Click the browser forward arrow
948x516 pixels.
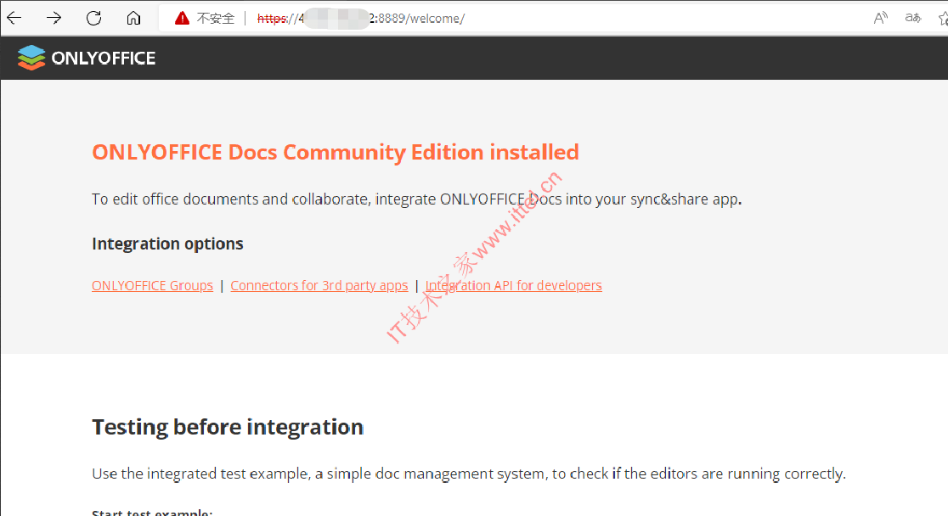pyautogui.click(x=54, y=18)
